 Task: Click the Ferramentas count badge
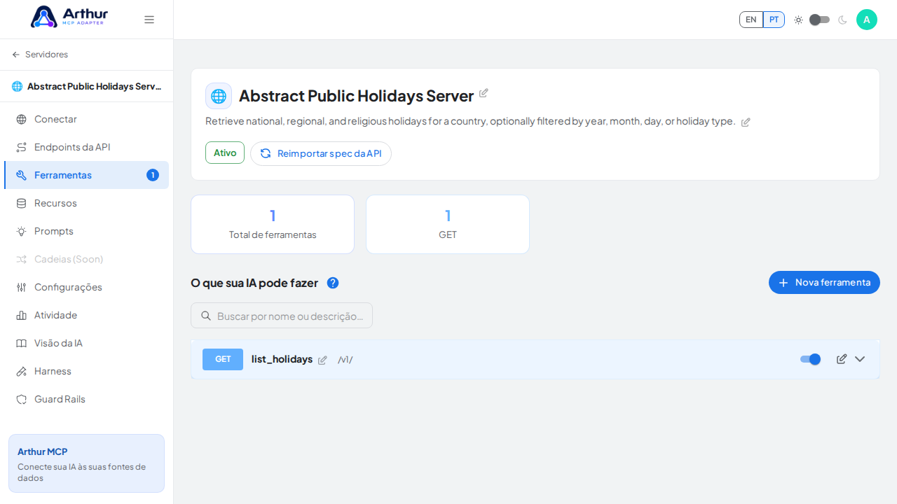153,175
